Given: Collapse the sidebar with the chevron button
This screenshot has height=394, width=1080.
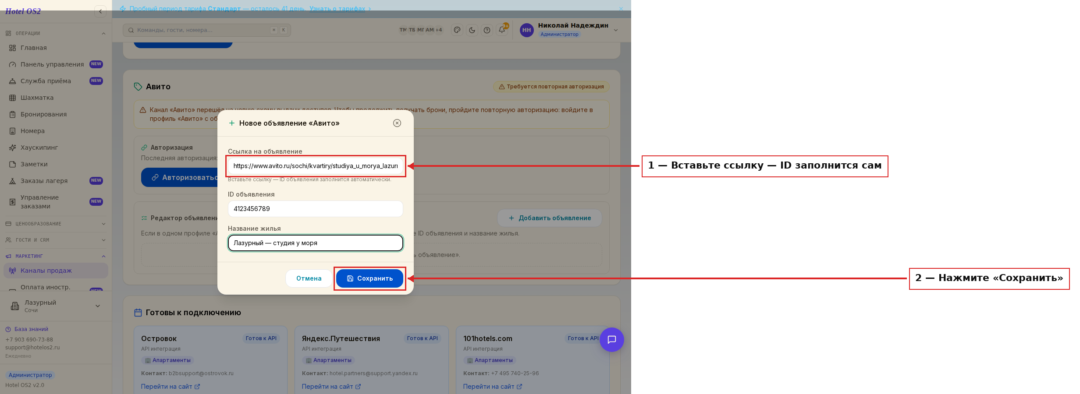Looking at the screenshot, I should coord(100,11).
